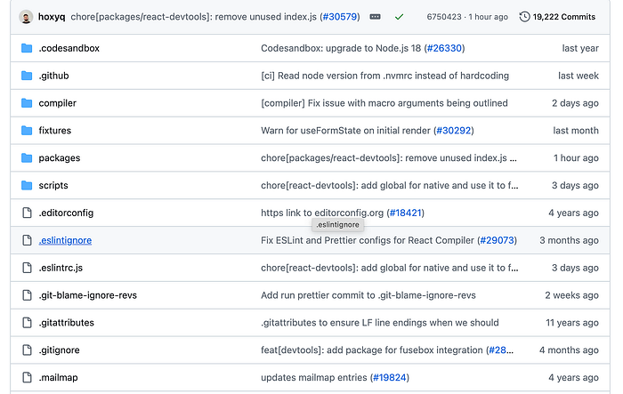This screenshot has width=623, height=394.
Task: Open the .gitattributes commit message
Action: (x=379, y=323)
